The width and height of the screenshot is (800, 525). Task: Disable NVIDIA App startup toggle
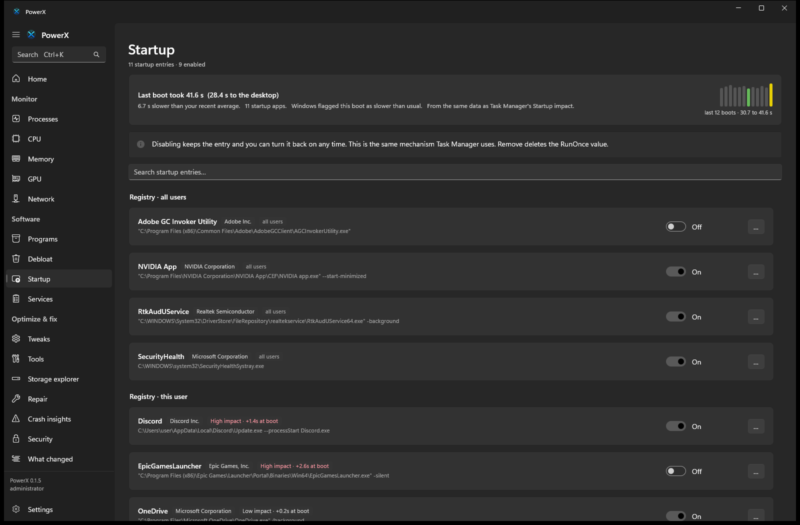[675, 272]
